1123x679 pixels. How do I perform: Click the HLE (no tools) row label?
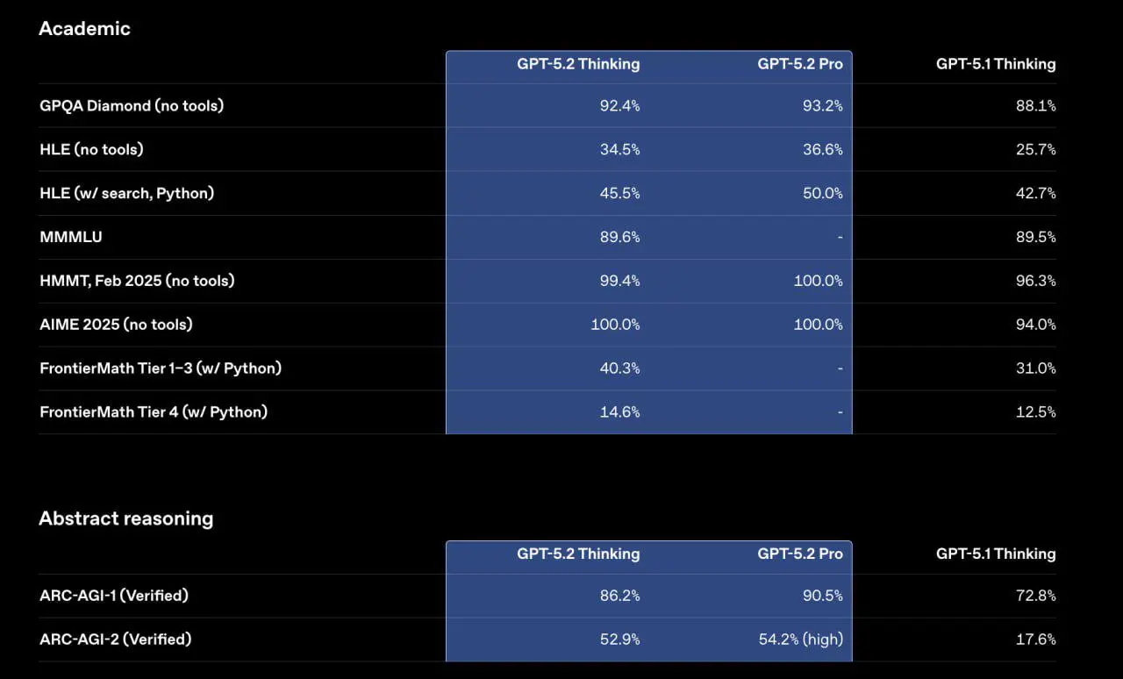[x=91, y=150]
